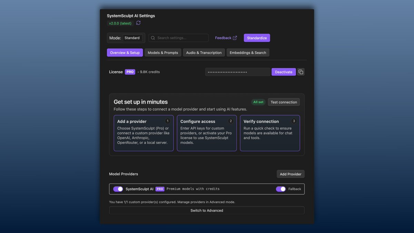This screenshot has height=233, width=414.
Task: Click Add Provider button
Action: 290,174
